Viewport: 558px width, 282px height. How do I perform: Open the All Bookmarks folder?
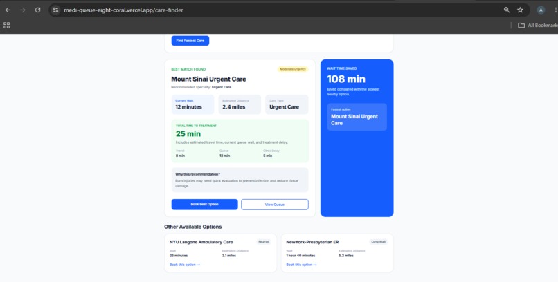coord(538,25)
